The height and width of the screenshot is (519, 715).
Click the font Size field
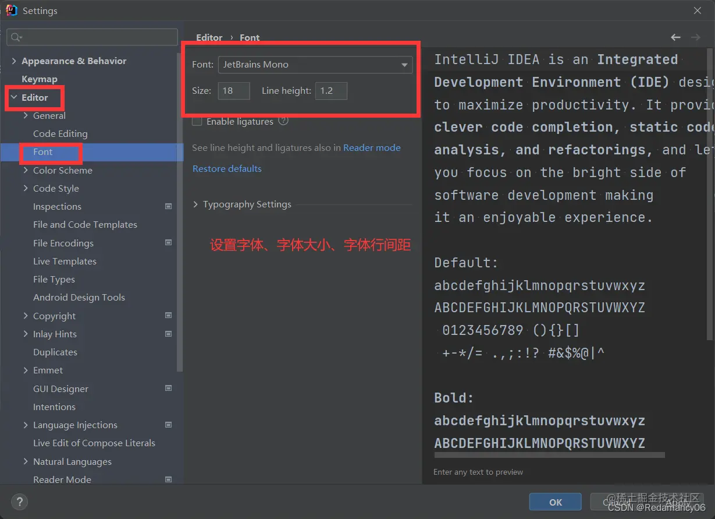click(x=234, y=91)
